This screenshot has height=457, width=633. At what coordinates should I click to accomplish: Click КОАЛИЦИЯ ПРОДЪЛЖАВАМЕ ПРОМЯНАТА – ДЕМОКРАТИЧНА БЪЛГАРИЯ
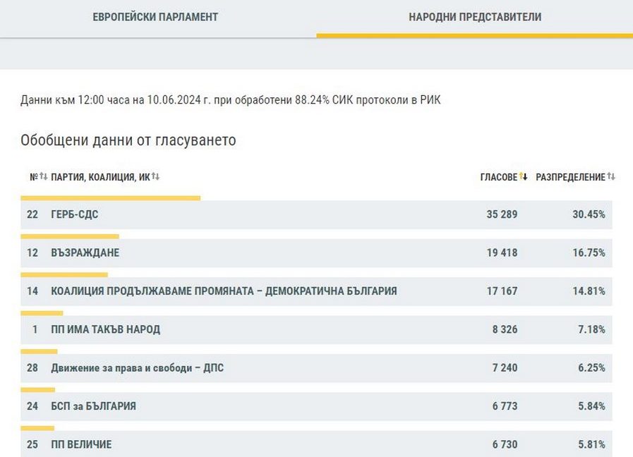[224, 291]
